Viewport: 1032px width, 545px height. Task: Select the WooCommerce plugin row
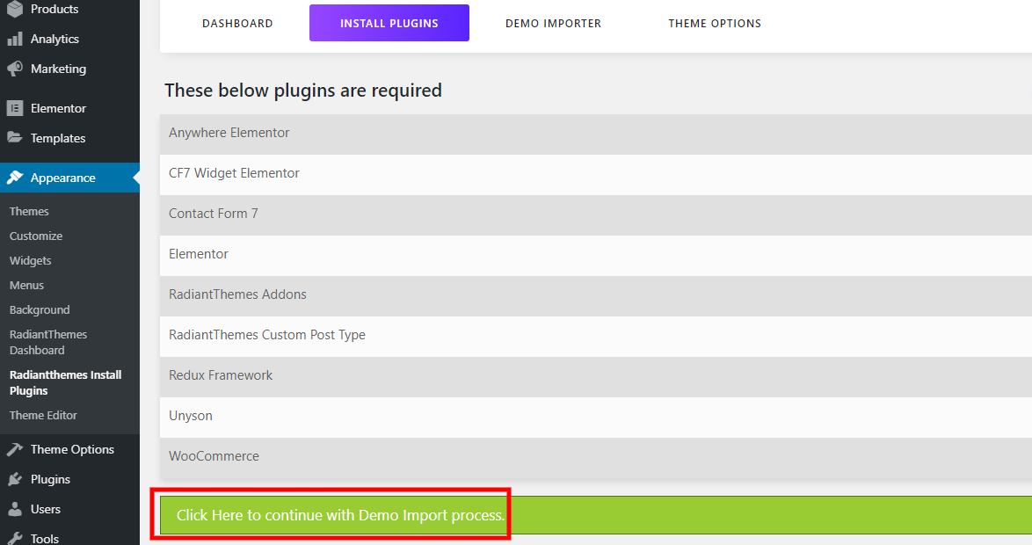click(x=214, y=456)
